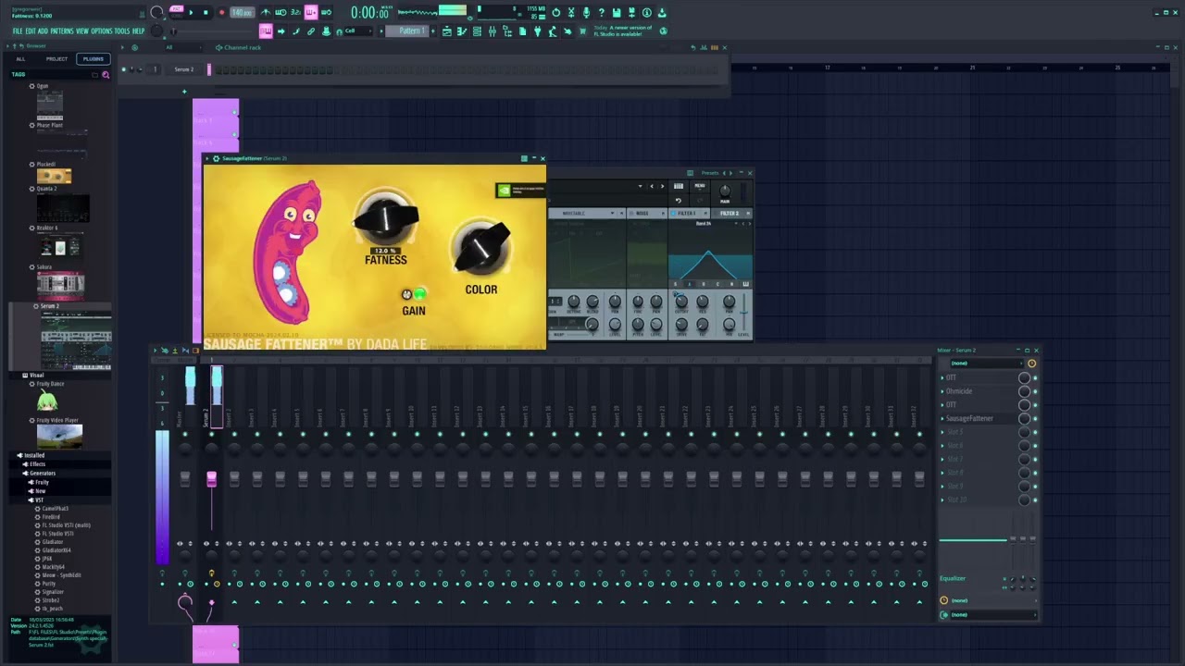This screenshot has height=666, width=1185.
Task: Click the pink Serum 2 mixer fader
Action: (211, 478)
